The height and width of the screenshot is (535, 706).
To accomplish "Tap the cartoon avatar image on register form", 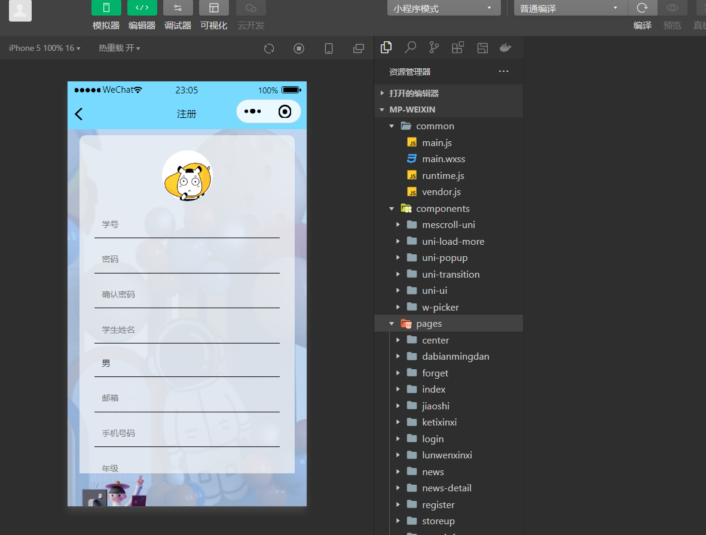I will 187,176.
